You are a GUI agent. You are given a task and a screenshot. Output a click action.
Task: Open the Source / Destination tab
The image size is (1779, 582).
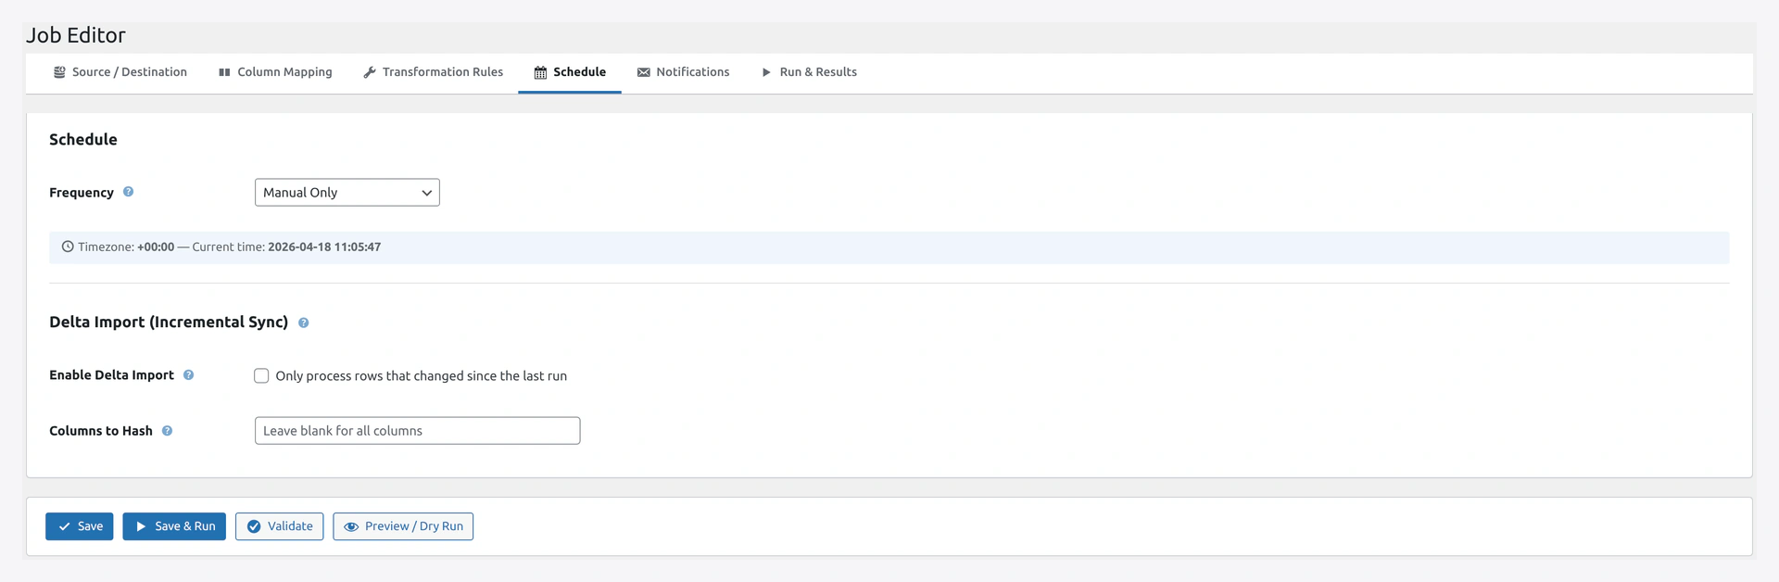[x=120, y=72]
